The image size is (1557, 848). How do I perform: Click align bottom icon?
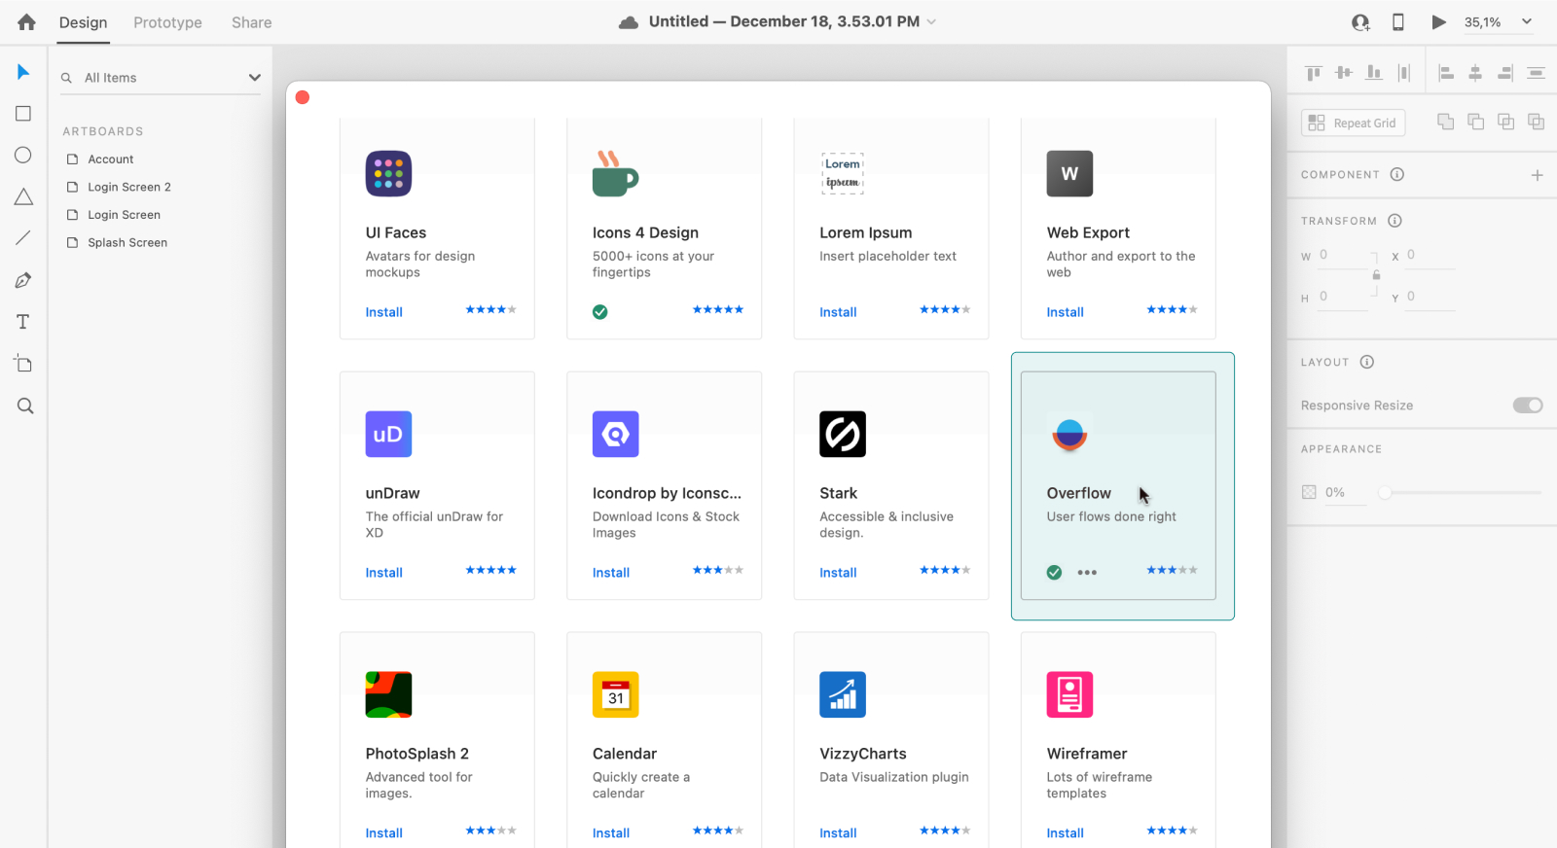[x=1374, y=73]
